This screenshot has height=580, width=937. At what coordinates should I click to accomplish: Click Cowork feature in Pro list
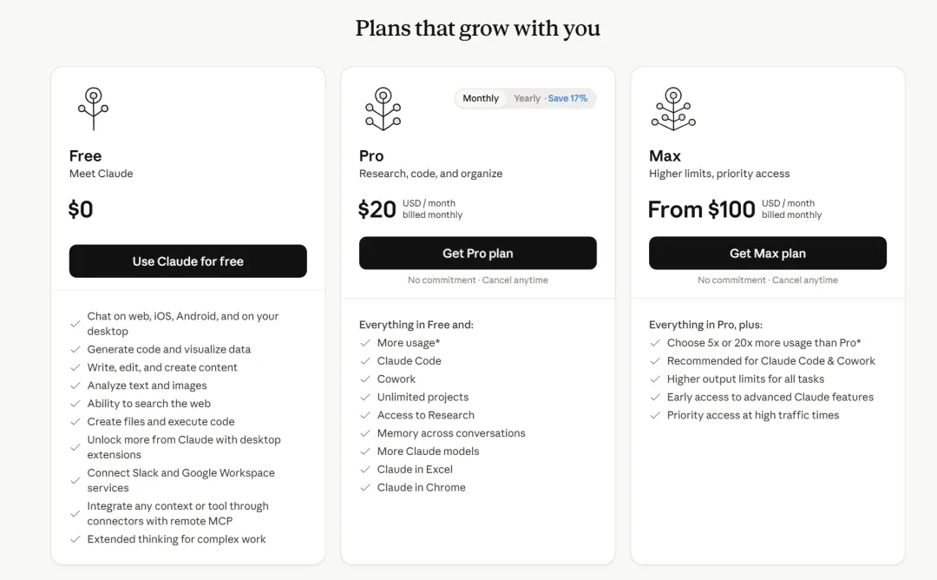coord(396,379)
